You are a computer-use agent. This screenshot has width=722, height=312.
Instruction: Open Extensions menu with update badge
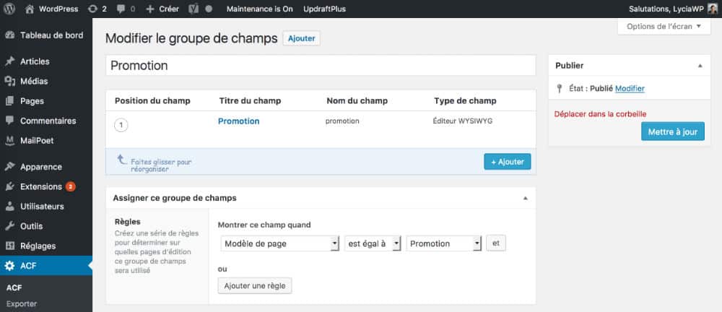point(40,186)
